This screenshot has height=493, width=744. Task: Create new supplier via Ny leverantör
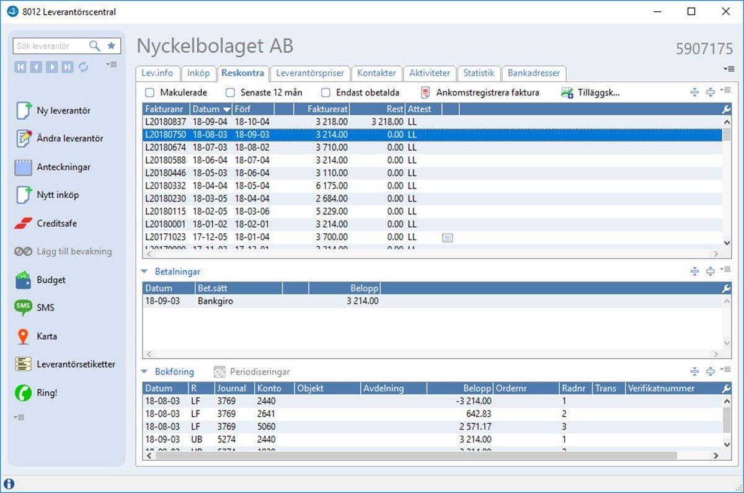[x=54, y=110]
